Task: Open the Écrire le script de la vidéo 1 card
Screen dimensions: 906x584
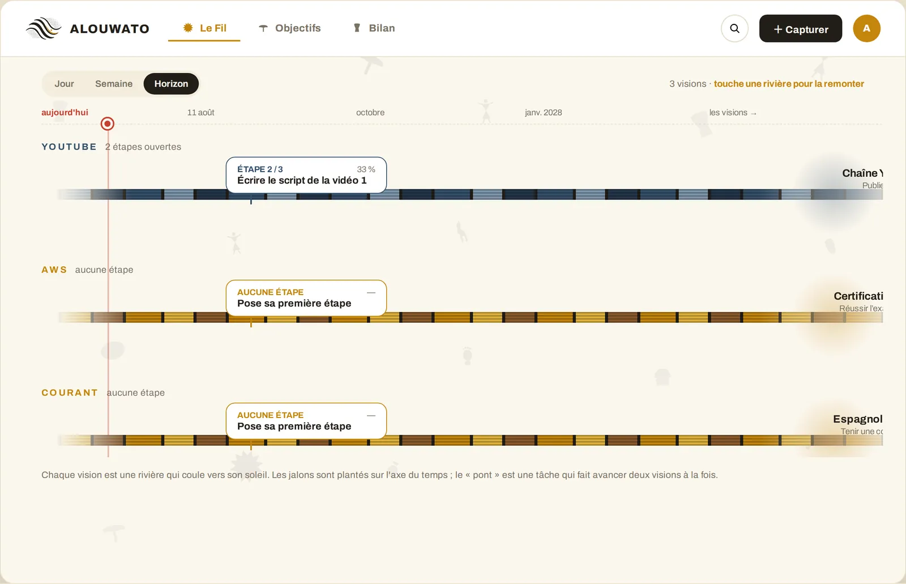Action: coord(306,175)
